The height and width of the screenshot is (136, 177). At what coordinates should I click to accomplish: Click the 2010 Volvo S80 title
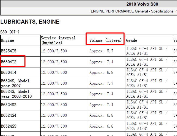point(142,4)
